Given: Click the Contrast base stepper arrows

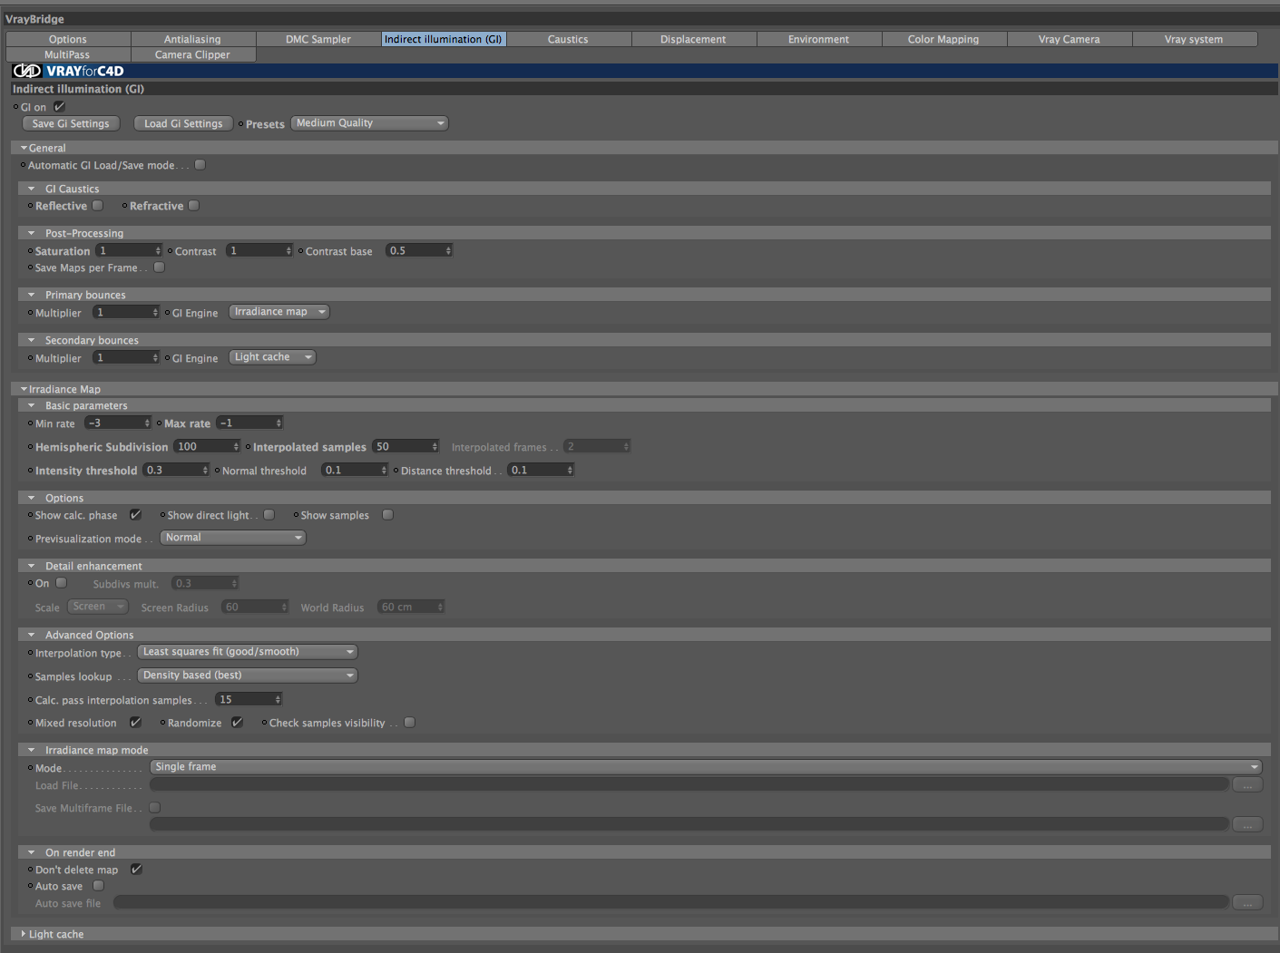Looking at the screenshot, I should 448,250.
